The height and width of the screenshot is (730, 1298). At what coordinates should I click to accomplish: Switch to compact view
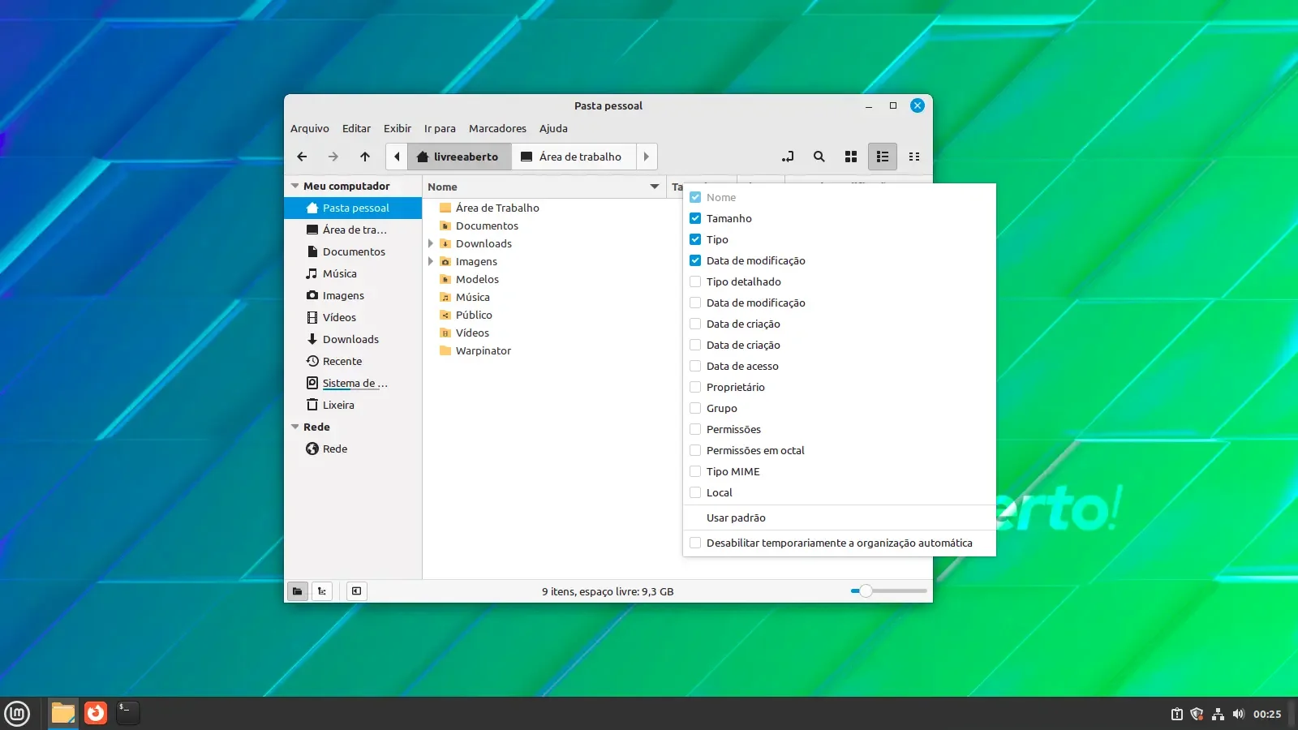pyautogui.click(x=914, y=157)
